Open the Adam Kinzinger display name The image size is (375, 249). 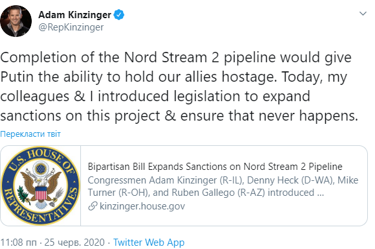click(x=74, y=15)
